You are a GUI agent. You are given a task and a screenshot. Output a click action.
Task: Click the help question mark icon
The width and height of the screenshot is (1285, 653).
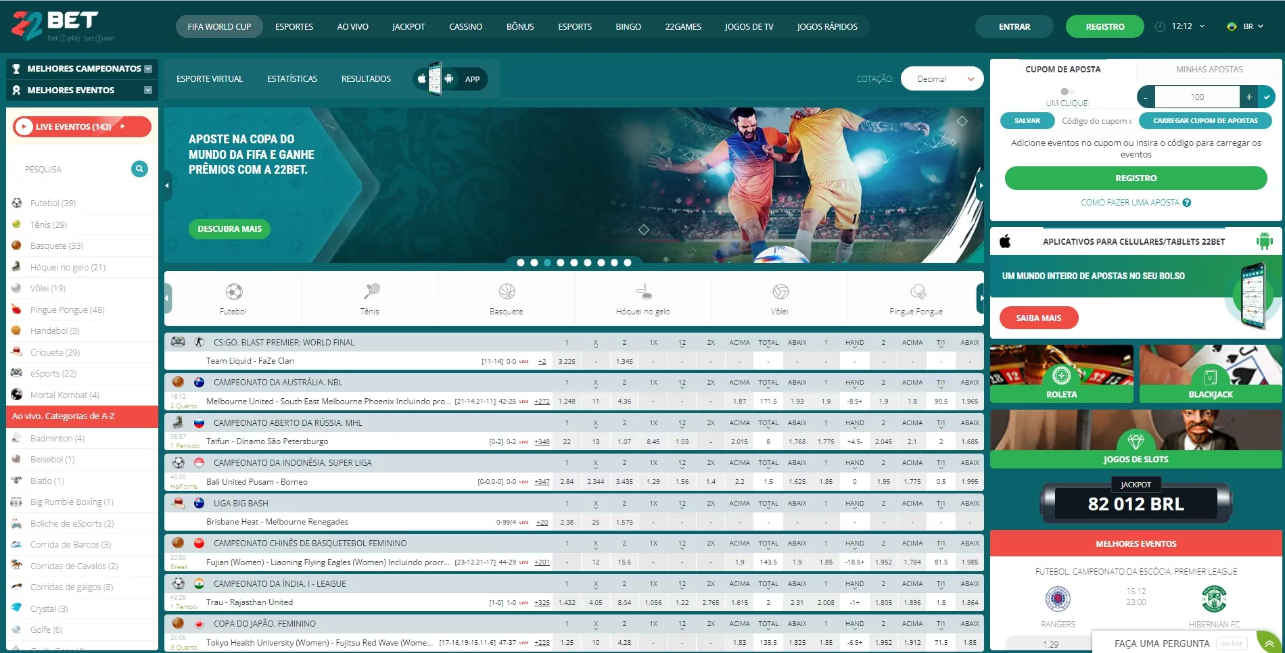(x=1186, y=203)
